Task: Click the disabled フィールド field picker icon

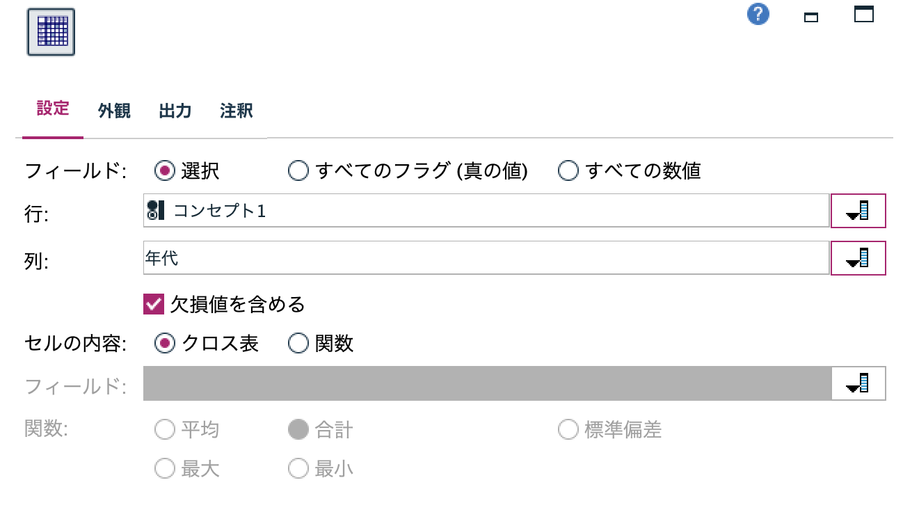Action: point(858,382)
